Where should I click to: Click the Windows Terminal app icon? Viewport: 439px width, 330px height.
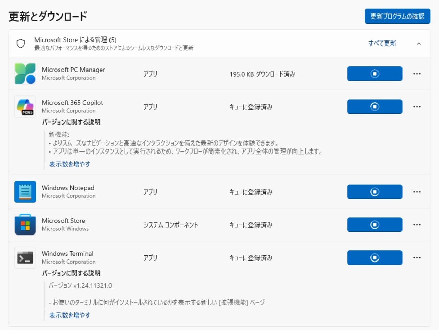click(25, 258)
